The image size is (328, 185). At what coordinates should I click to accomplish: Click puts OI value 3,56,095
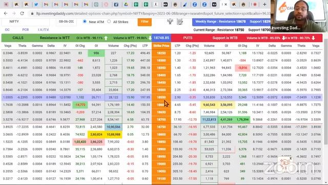(x=227, y=105)
